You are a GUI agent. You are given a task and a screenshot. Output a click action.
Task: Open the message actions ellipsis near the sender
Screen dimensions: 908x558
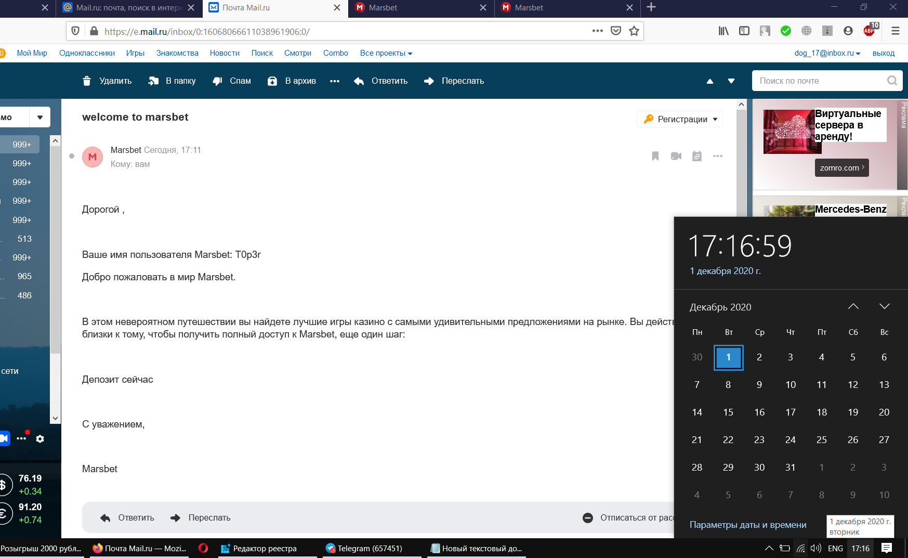coord(718,156)
